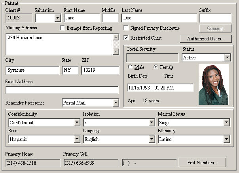Click the patient photo thumbnail

(213, 85)
